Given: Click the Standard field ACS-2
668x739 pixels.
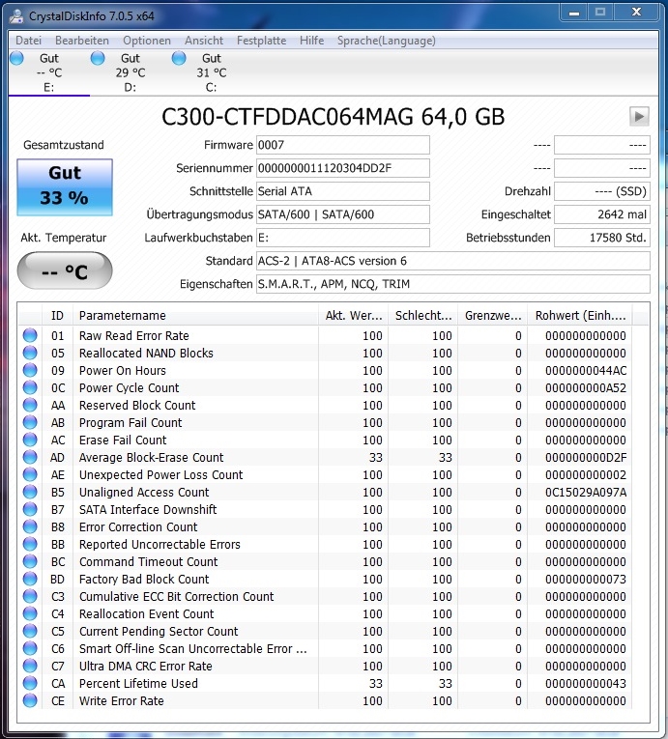Looking at the screenshot, I should click(452, 261).
